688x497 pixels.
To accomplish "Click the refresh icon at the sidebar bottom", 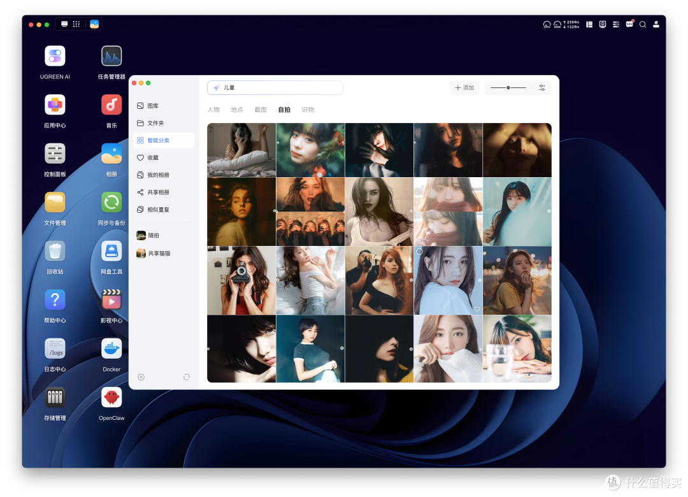I will 187,377.
